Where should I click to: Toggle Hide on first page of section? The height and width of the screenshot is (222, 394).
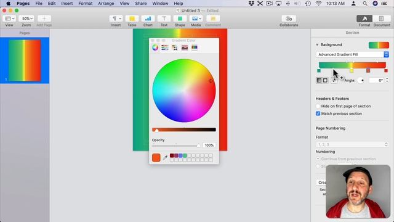coord(318,106)
